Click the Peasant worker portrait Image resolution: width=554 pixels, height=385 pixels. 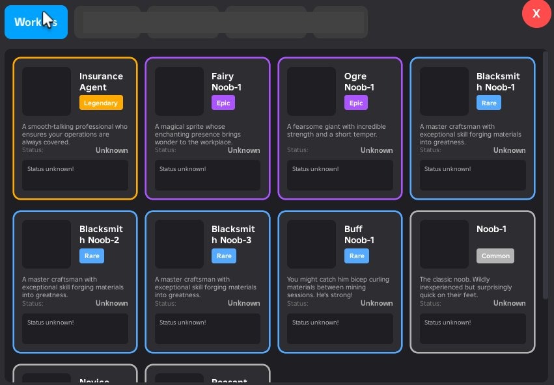click(x=179, y=379)
